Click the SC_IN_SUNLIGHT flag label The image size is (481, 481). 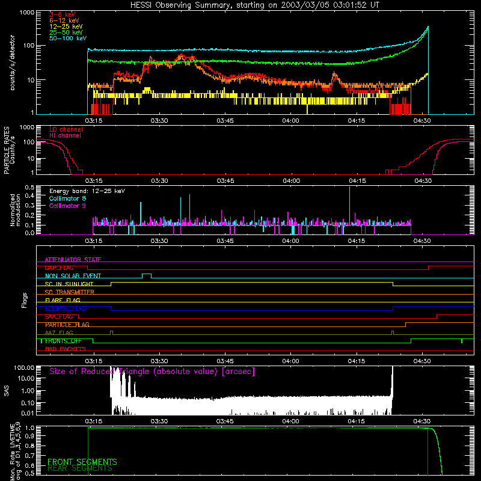pos(69,284)
